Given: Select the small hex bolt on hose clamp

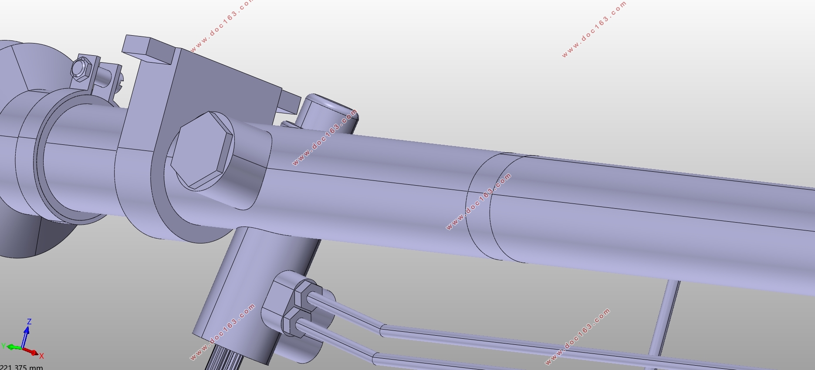Looking at the screenshot, I should [x=81, y=70].
